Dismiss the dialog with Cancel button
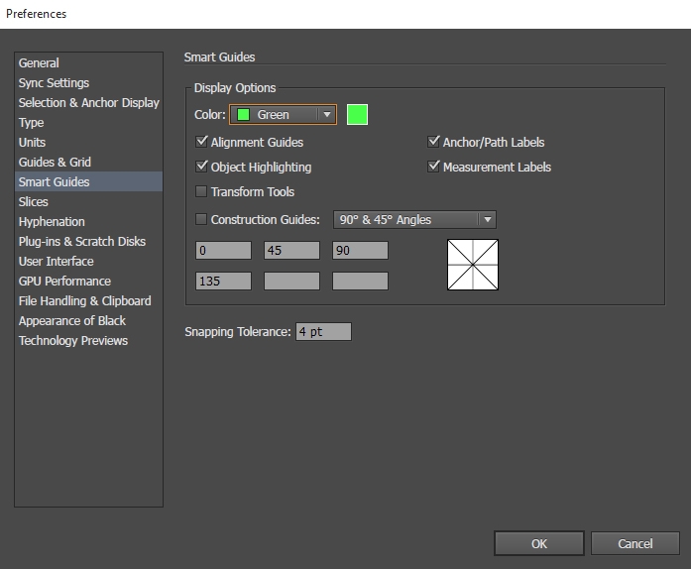Screen dimensions: 691x569 point(635,543)
